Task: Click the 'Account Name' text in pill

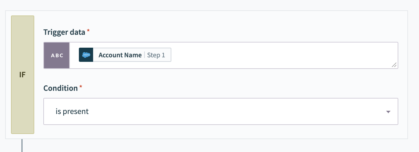Action: pyautogui.click(x=120, y=55)
